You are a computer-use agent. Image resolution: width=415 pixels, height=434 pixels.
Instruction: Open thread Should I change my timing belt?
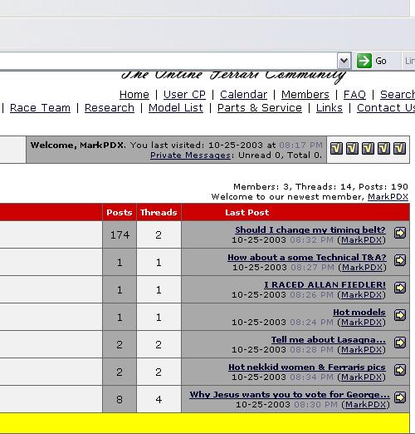[x=310, y=230]
